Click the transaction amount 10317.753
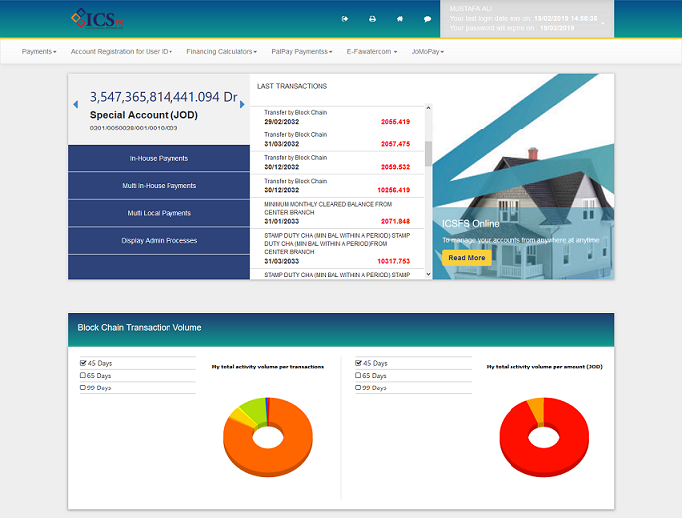This screenshot has width=682, height=518. click(393, 261)
